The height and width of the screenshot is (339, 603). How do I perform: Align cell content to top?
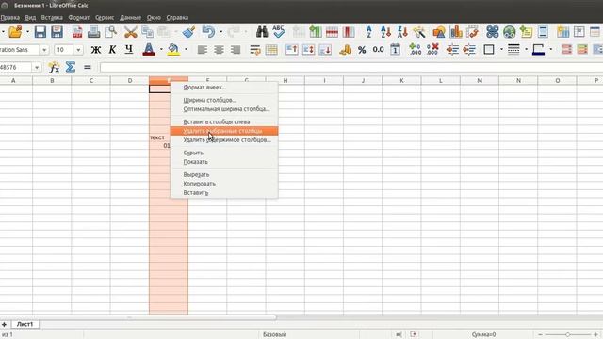tap(292, 50)
